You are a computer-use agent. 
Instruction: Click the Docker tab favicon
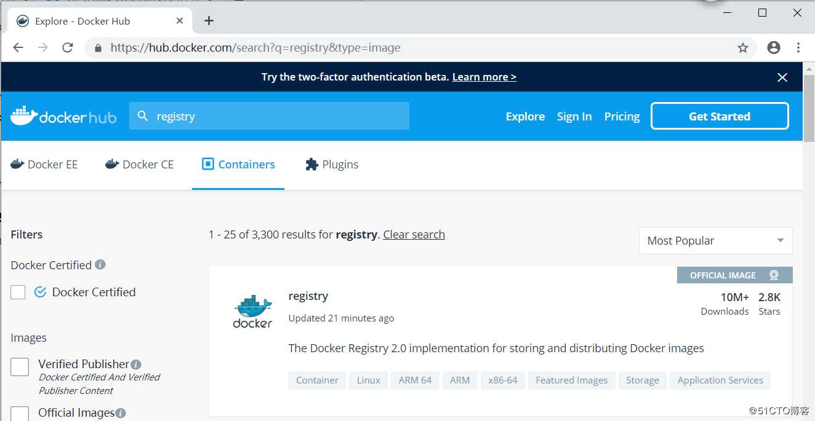[x=23, y=21]
